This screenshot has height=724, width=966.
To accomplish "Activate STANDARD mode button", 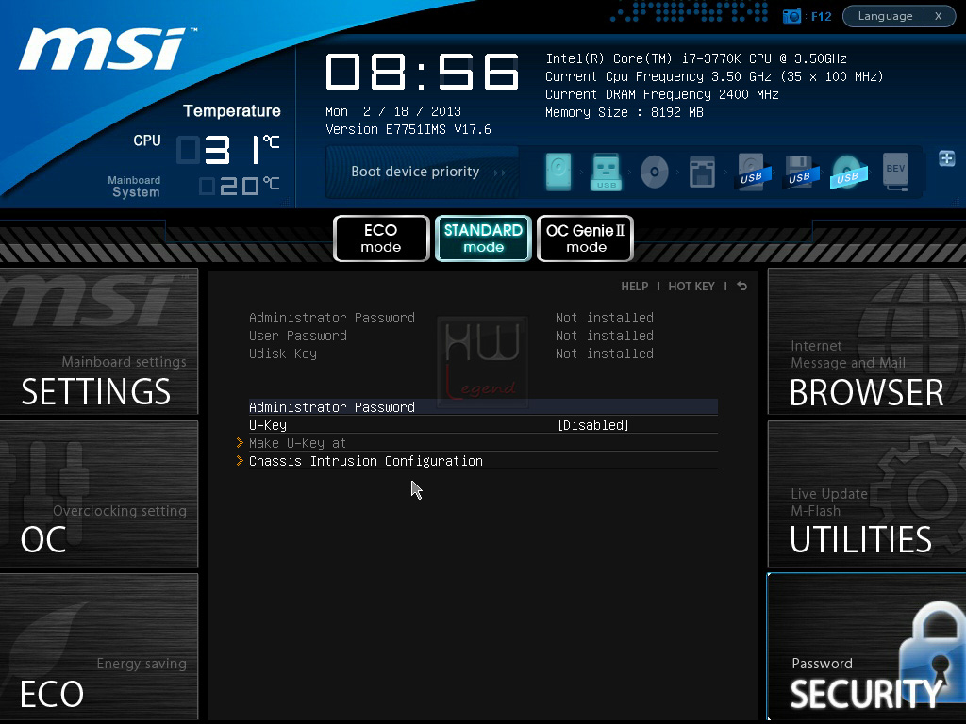I will [x=483, y=239].
